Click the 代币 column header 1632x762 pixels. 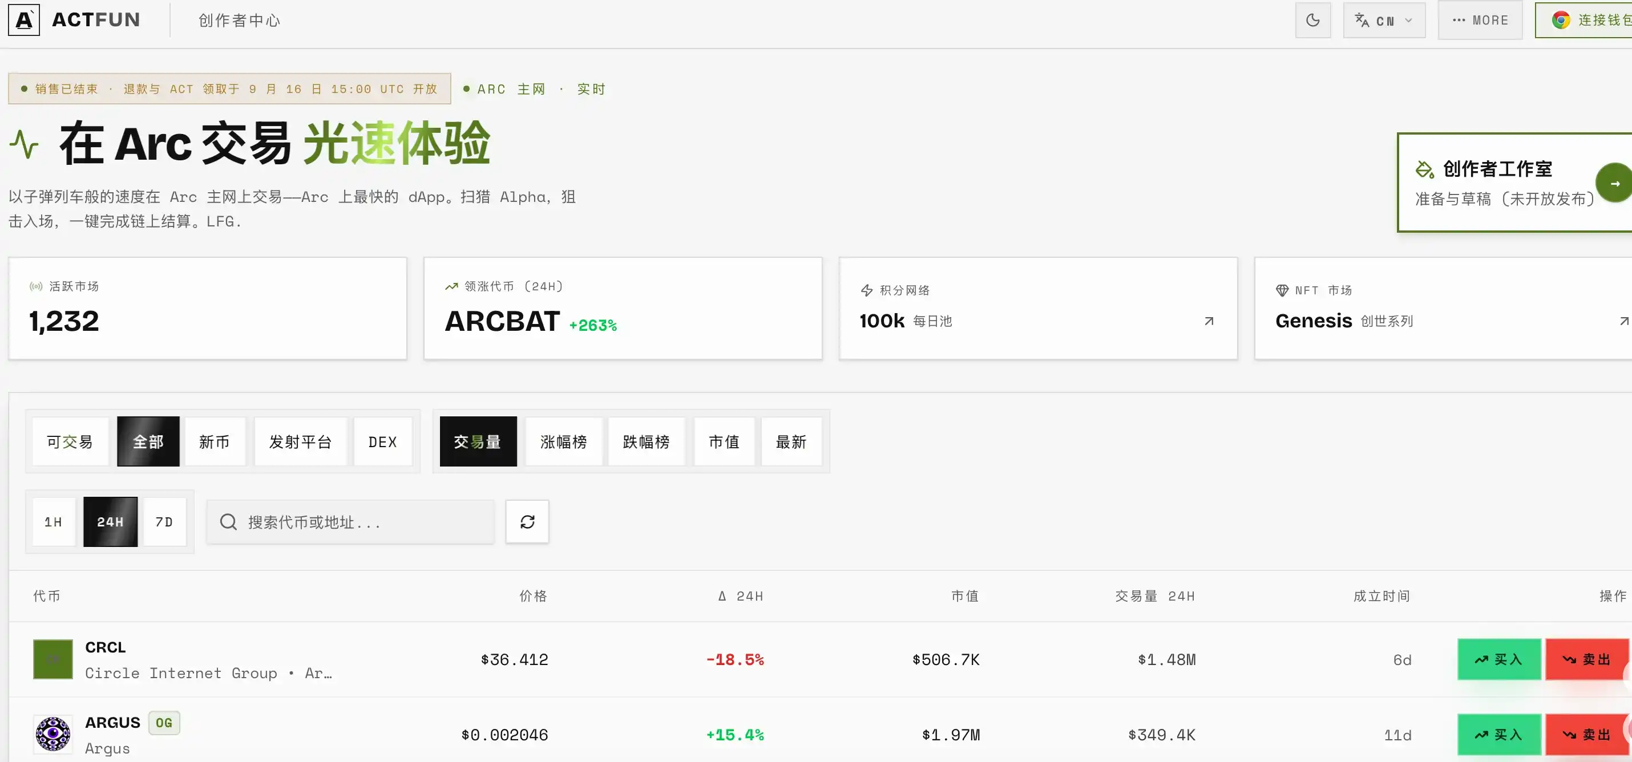47,596
